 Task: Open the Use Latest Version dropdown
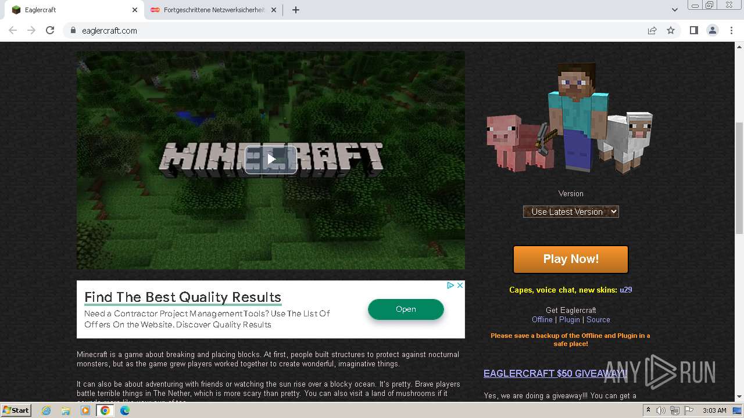(x=571, y=212)
